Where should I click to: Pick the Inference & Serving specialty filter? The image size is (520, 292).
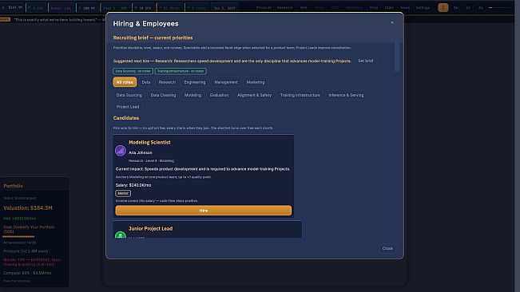346,95
